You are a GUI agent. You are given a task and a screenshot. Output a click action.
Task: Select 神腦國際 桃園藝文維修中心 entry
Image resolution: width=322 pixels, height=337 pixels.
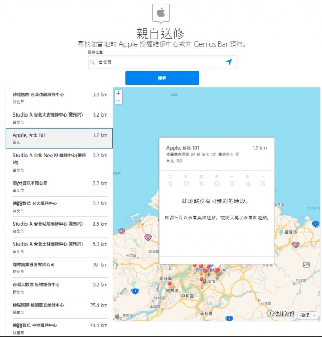60,308
